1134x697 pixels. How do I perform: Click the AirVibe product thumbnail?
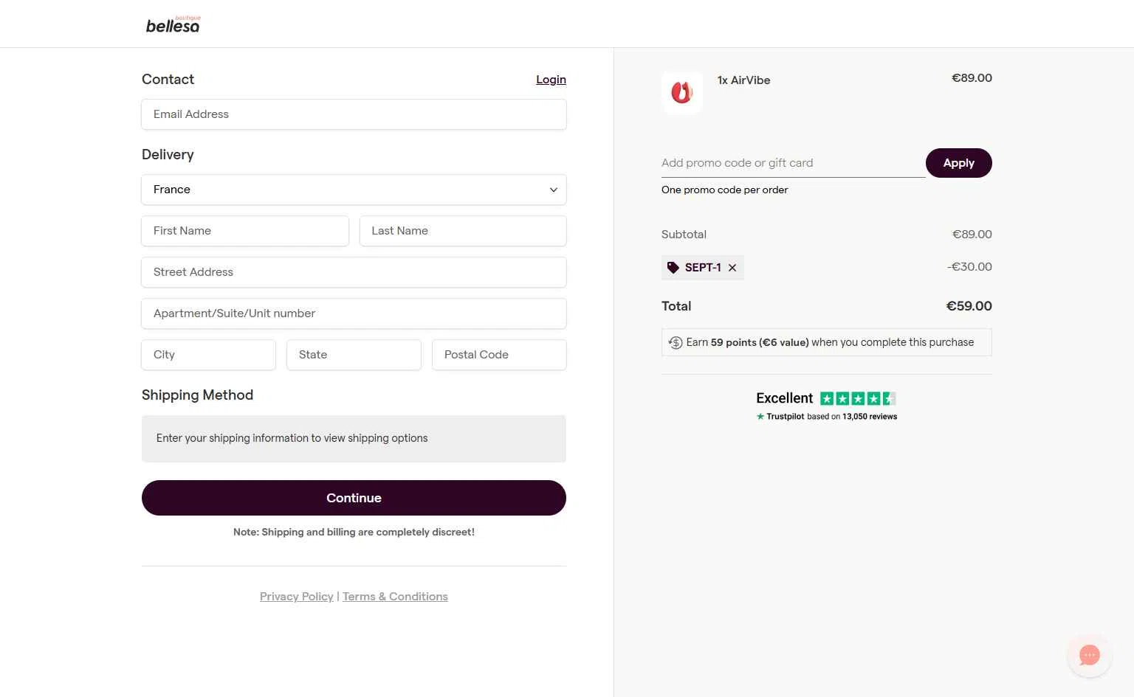click(682, 93)
